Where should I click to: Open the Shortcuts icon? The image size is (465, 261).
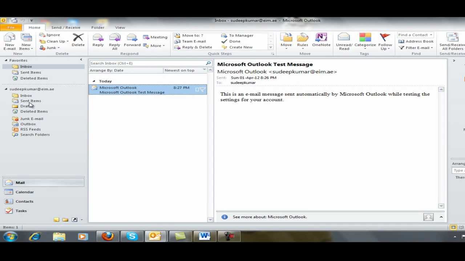click(74, 220)
